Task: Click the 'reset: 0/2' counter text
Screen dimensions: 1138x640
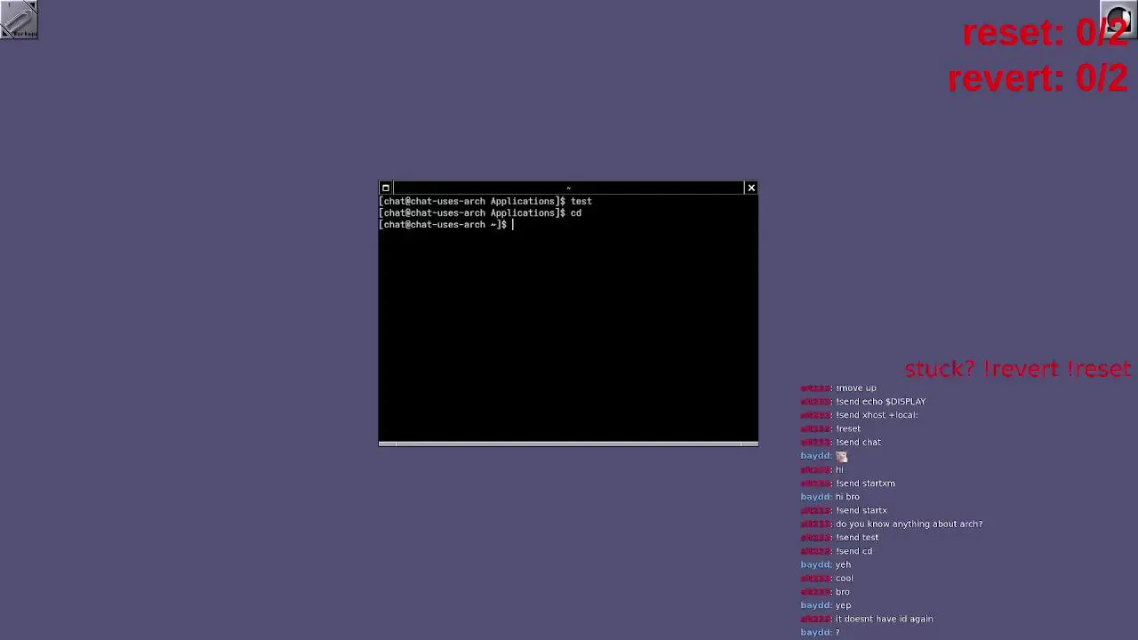Action: click(x=1045, y=33)
